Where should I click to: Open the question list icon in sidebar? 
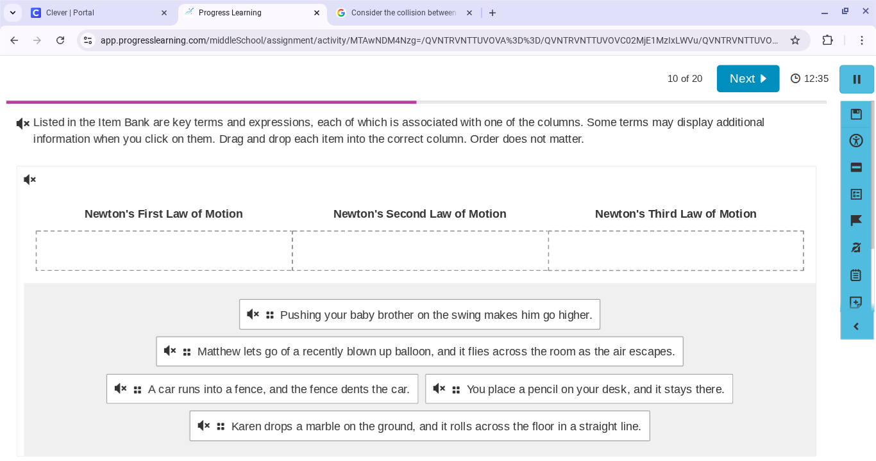(x=856, y=194)
